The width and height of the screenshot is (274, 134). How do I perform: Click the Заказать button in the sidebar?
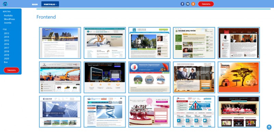tap(12, 70)
